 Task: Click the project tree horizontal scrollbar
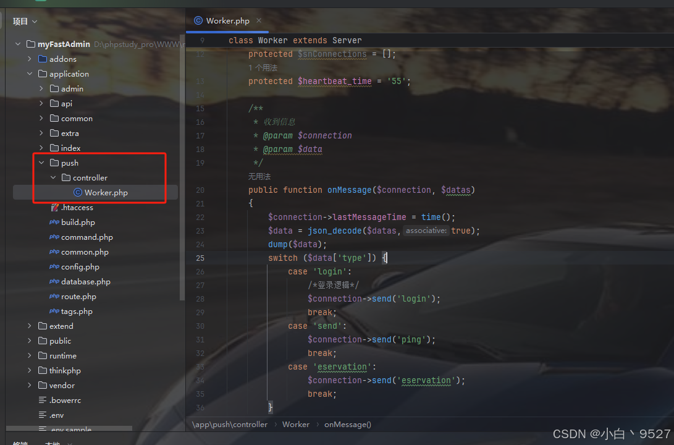(69, 428)
